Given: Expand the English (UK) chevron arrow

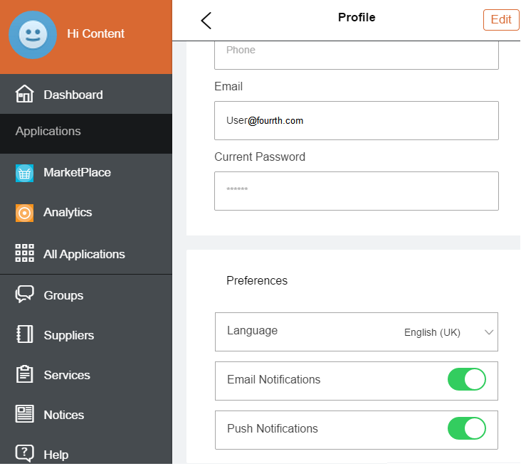Looking at the screenshot, I should [489, 332].
